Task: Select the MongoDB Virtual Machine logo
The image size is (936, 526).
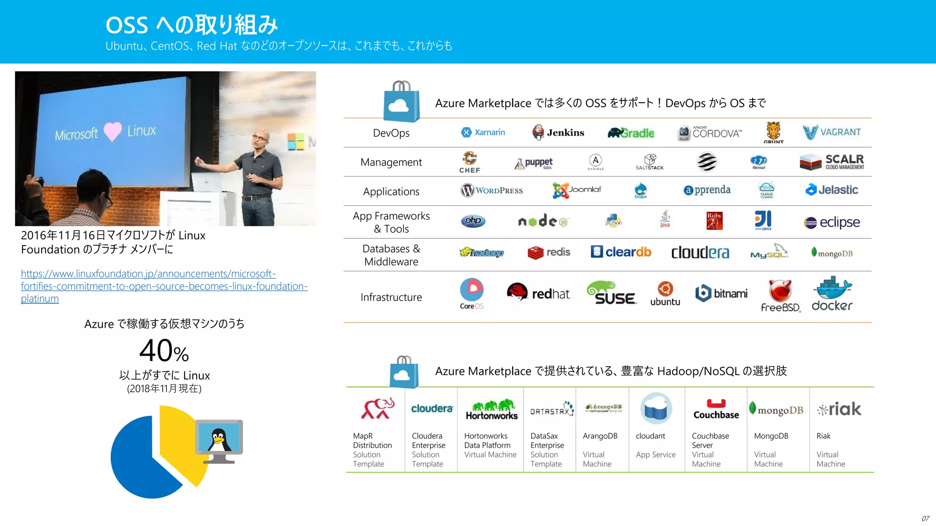Action: click(776, 409)
